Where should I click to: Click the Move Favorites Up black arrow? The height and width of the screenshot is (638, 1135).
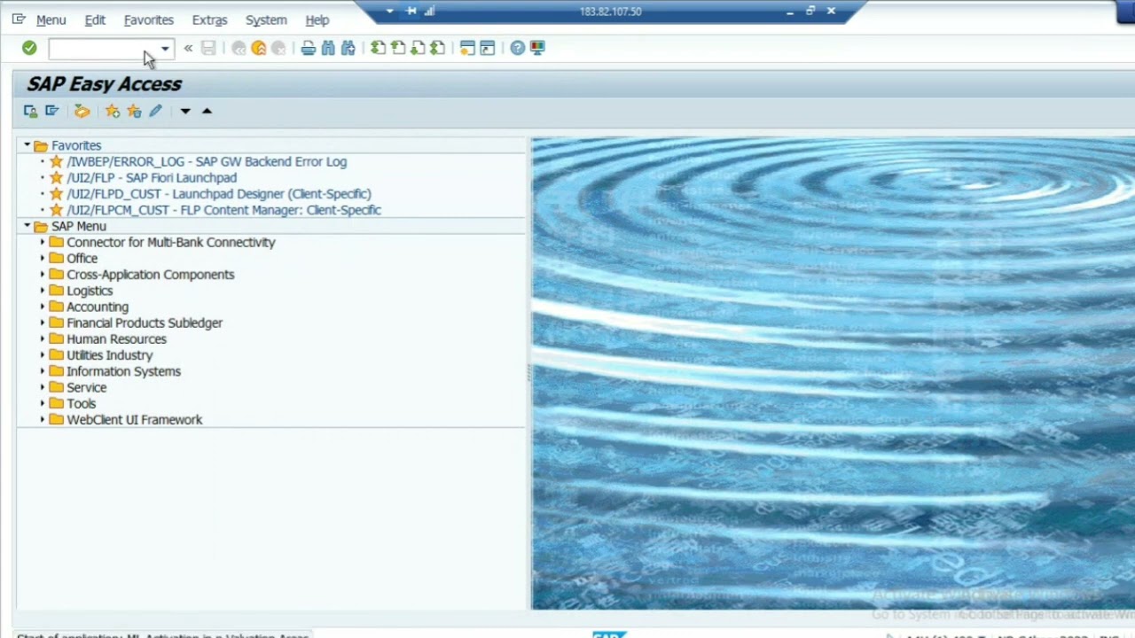tap(207, 111)
